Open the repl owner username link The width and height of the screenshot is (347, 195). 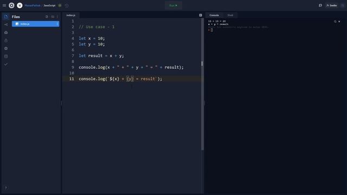[x=33, y=5]
